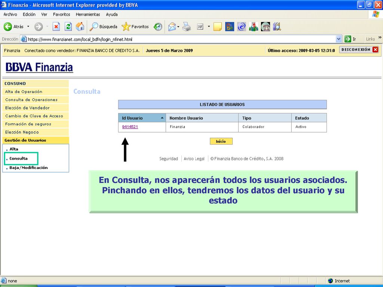The height and width of the screenshot is (287, 383).
Task: Click the Windows logo in the menu bar corner
Action: pyautogui.click(x=376, y=14)
